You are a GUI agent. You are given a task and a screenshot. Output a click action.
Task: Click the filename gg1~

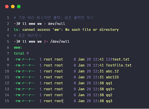click(x=110, y=89)
